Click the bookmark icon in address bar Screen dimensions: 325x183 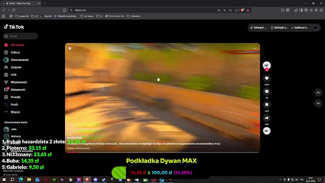click(64, 10)
